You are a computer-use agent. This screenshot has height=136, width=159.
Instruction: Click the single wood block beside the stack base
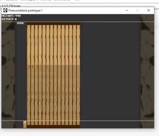tap(25, 124)
